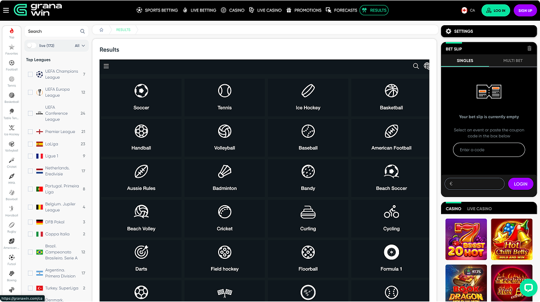Image resolution: width=540 pixels, height=302 pixels.
Task: Open Beach Volley results tile
Action: pyautogui.click(x=141, y=218)
